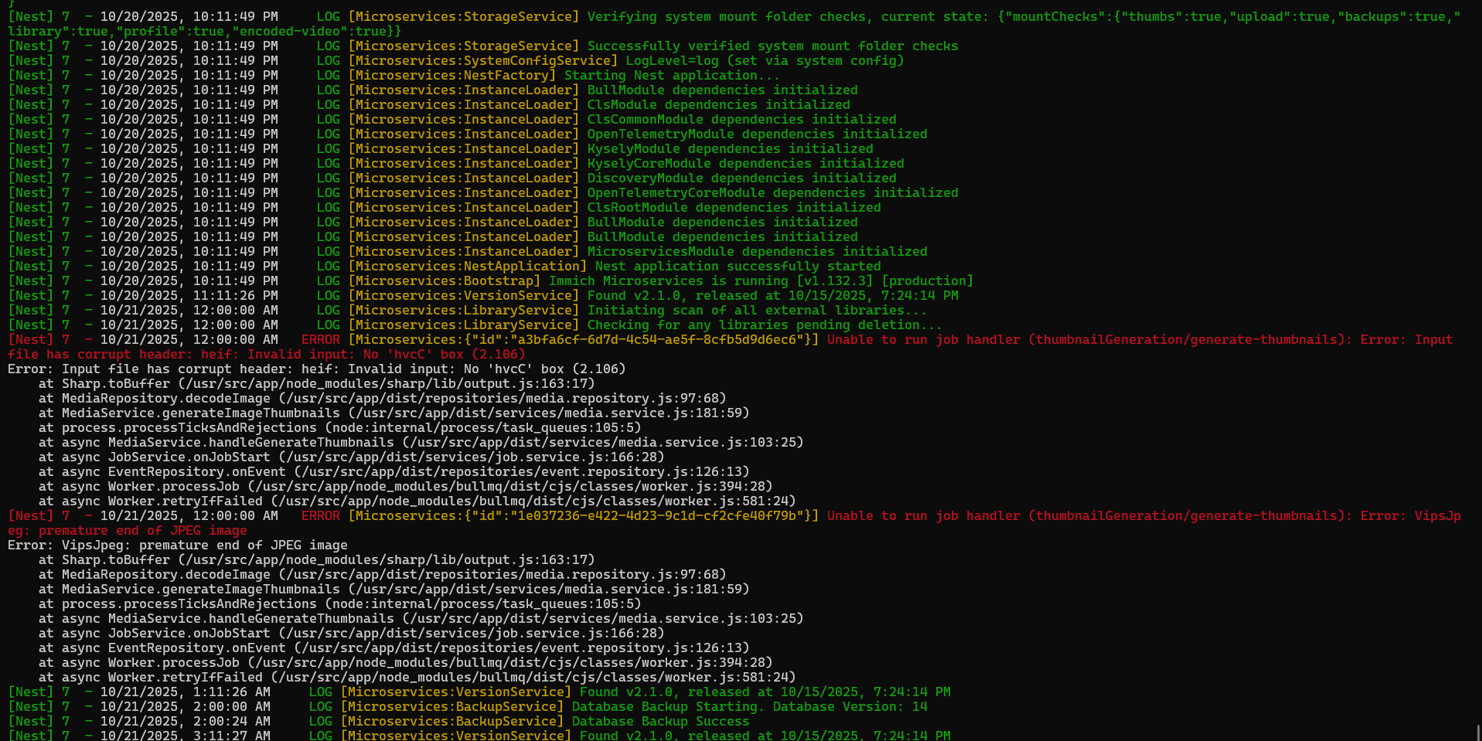Click the [Microservices:NestFactory] tag

coord(452,76)
